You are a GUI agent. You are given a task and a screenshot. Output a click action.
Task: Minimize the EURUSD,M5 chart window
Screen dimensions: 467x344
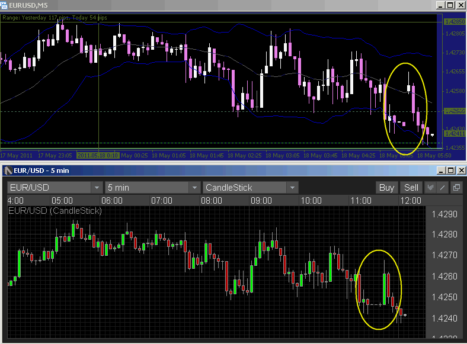[441, 5]
